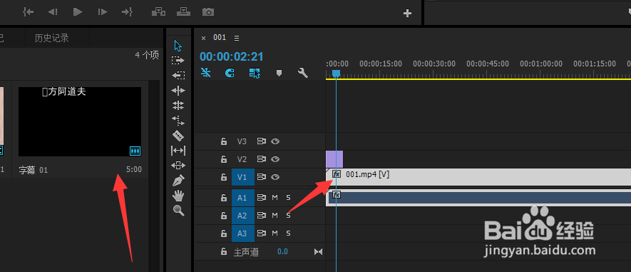Mute the A2 track
The height and width of the screenshot is (272, 631).
(x=275, y=216)
